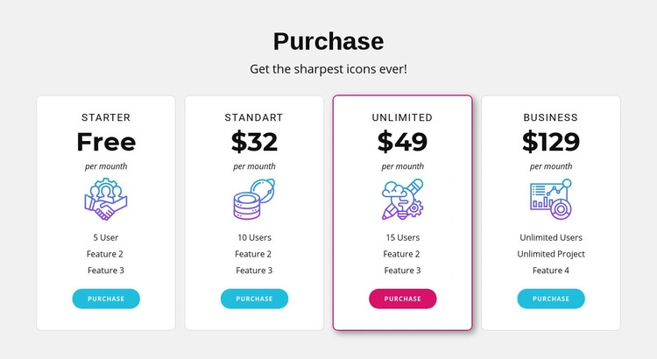Click the brain and pencil icon in Unlimited plan
The height and width of the screenshot is (359, 657).
tap(403, 199)
